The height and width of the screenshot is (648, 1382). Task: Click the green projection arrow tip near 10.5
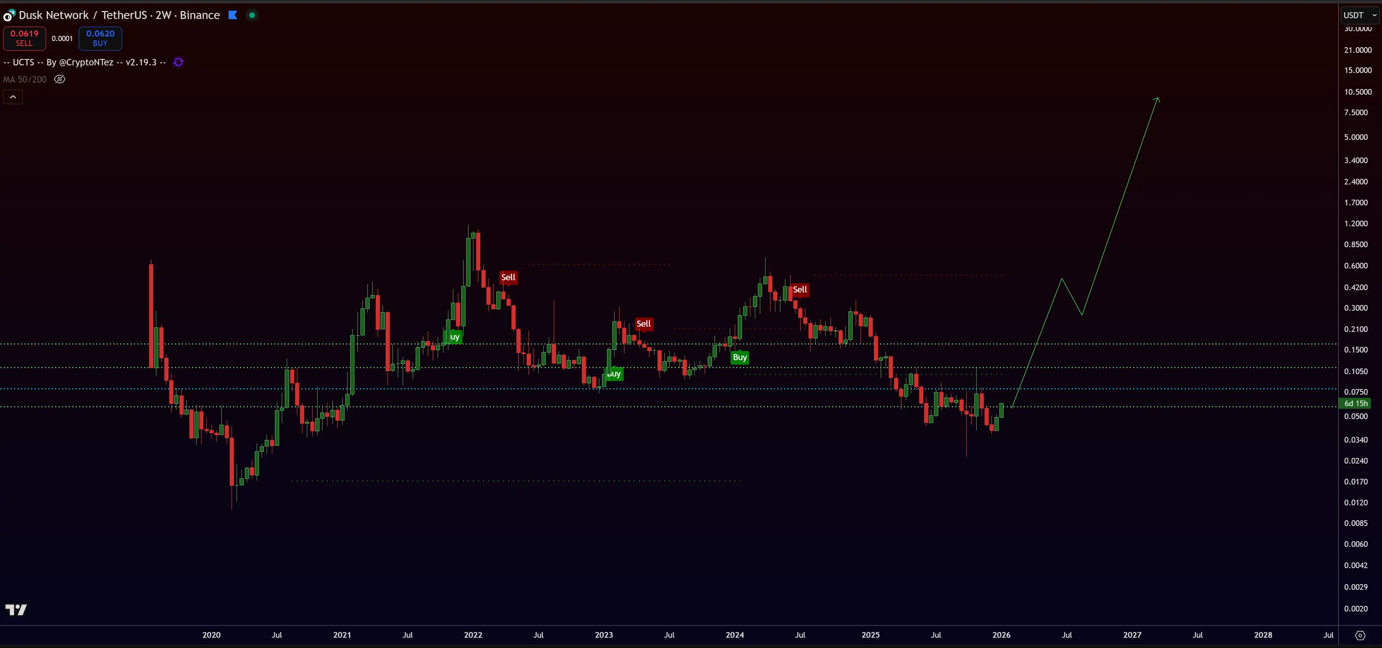coord(1157,99)
